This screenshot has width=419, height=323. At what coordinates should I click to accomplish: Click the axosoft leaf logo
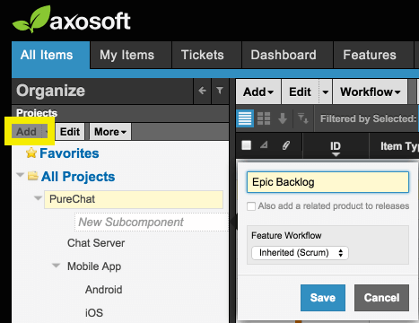32,19
